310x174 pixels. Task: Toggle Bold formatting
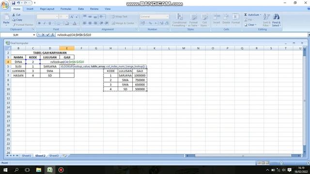(39, 23)
